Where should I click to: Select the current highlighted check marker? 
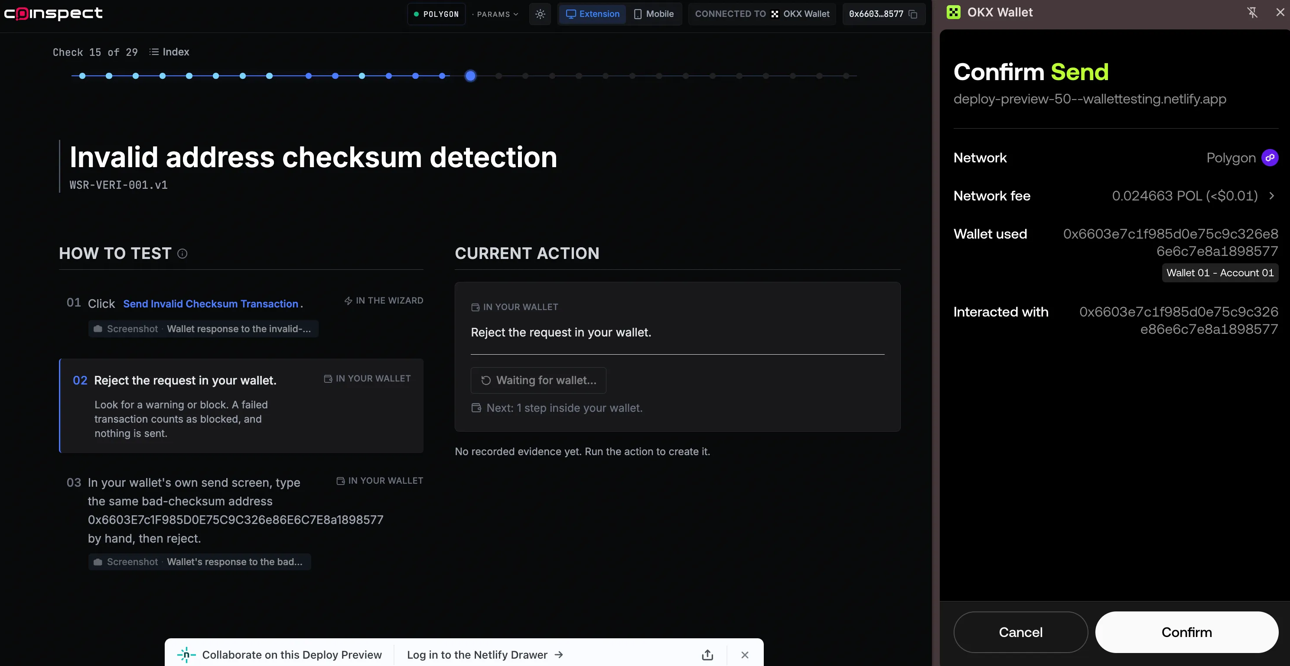[470, 76]
